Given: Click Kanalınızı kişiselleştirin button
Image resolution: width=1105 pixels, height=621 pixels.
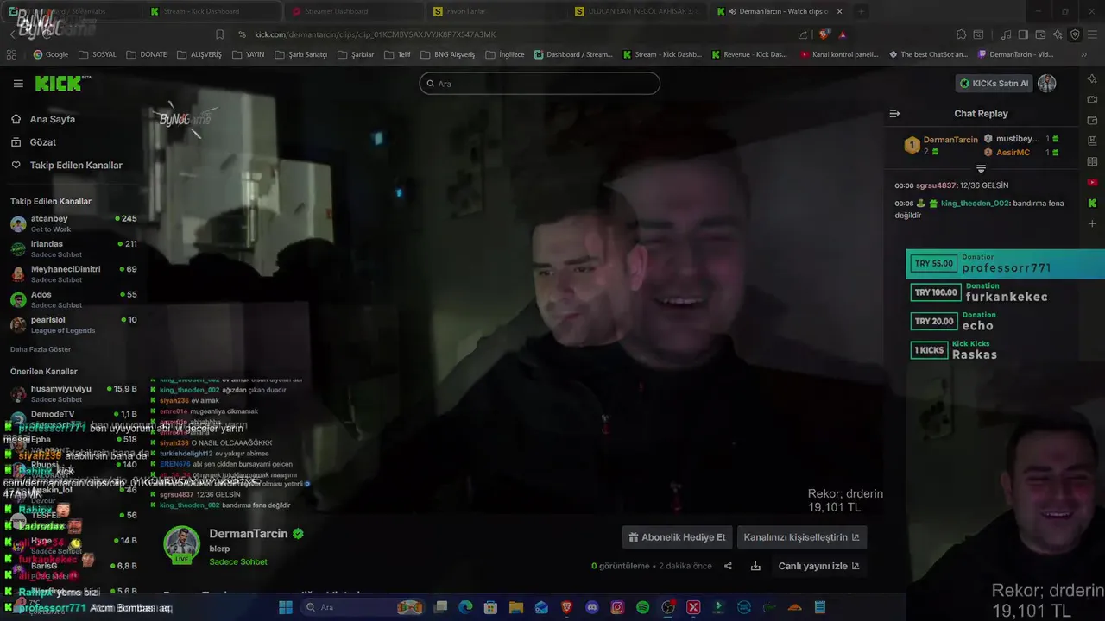Looking at the screenshot, I should pos(802,537).
